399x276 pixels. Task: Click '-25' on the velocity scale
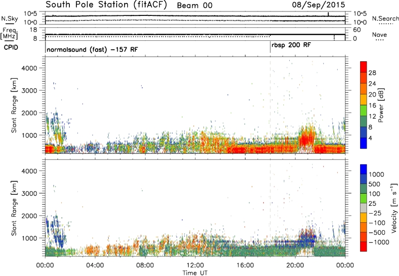(x=375, y=213)
